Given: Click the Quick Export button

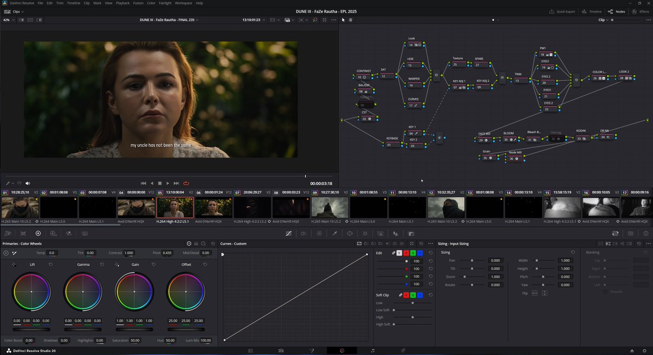Looking at the screenshot, I should tap(563, 11).
